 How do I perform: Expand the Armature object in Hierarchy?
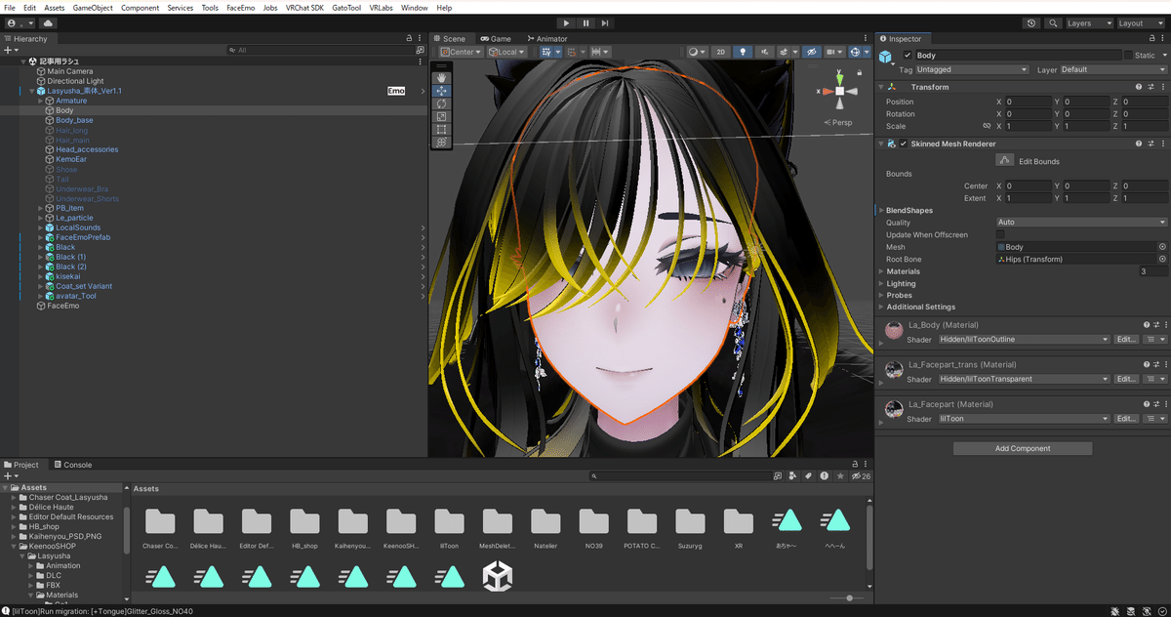(40, 101)
